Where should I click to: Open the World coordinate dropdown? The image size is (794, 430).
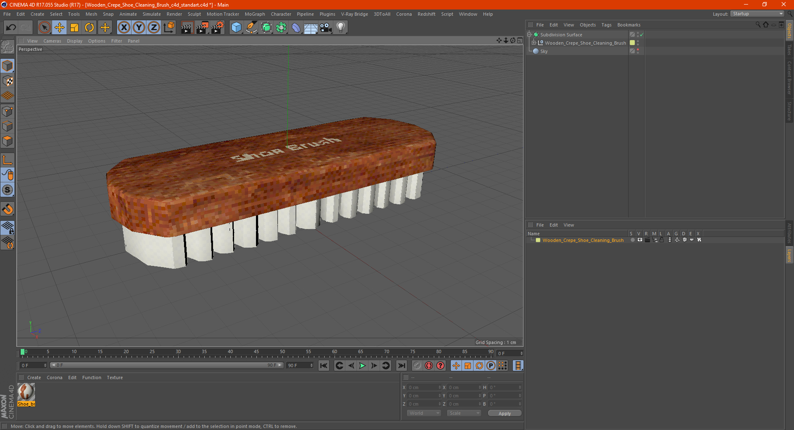(424, 413)
